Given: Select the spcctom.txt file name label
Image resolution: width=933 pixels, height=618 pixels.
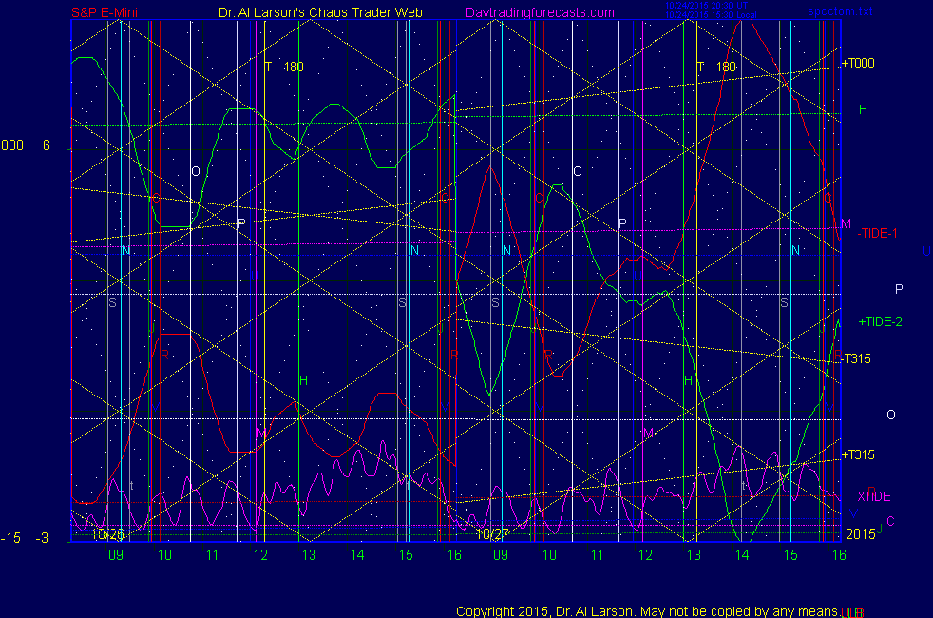Looking at the screenshot, I should click(840, 11).
